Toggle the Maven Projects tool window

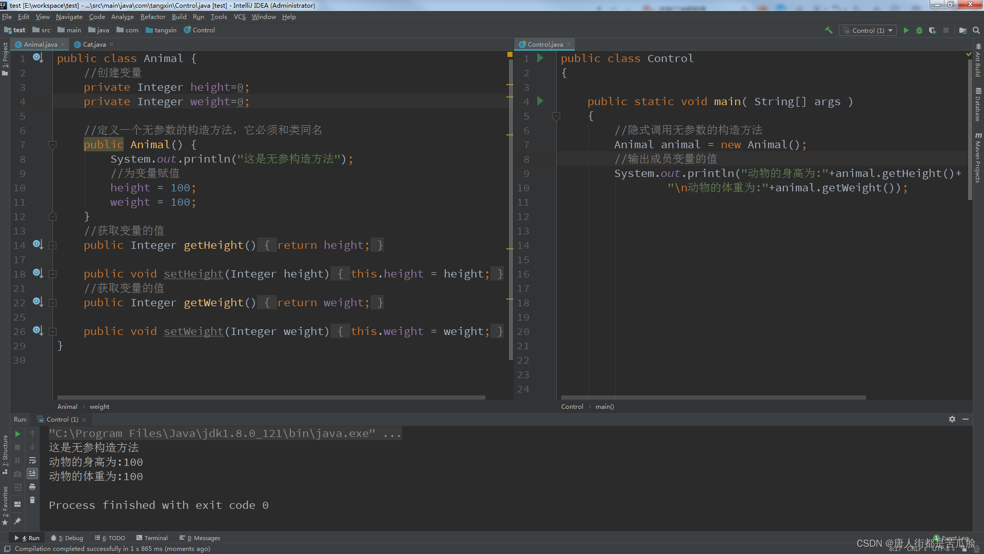point(978,157)
